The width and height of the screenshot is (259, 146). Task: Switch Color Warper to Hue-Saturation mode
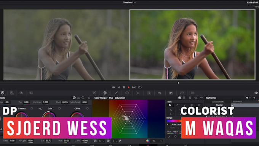click(179, 98)
